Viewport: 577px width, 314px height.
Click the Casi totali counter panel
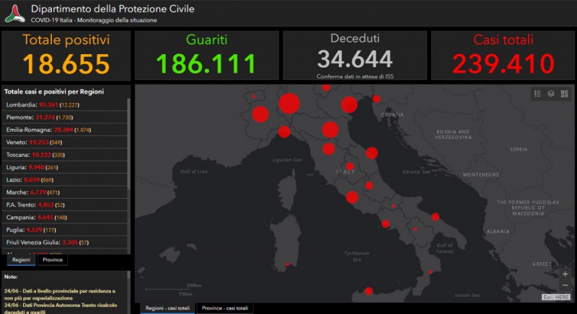pyautogui.click(x=503, y=55)
